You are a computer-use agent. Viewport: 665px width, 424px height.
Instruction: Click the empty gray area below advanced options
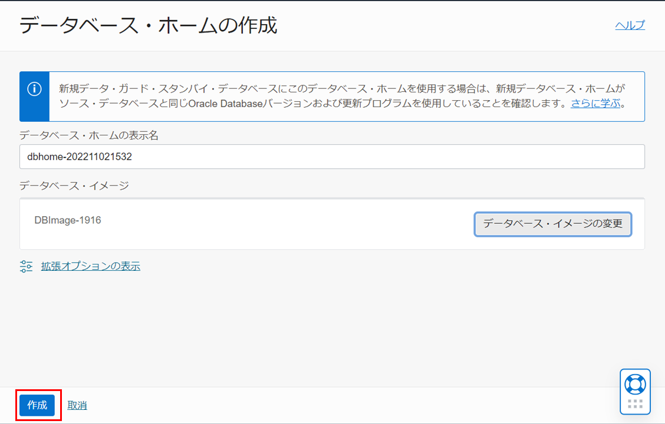[x=330, y=330]
